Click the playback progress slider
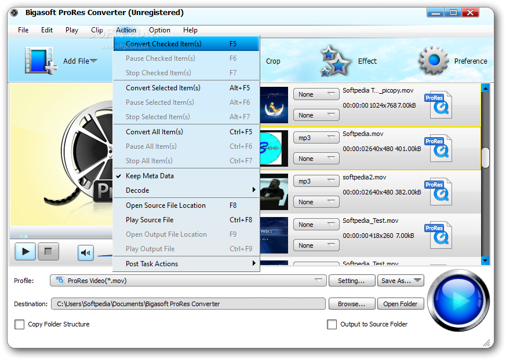 61,236
